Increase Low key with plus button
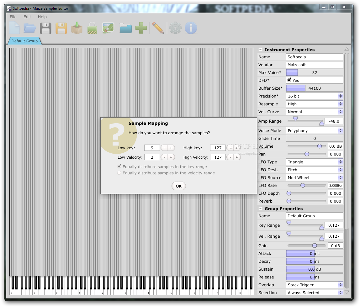 171,148
